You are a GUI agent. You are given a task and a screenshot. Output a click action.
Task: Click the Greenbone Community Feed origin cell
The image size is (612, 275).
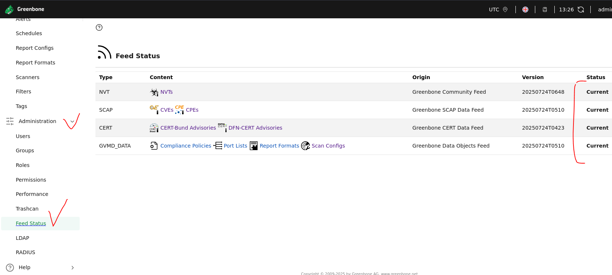click(x=449, y=92)
